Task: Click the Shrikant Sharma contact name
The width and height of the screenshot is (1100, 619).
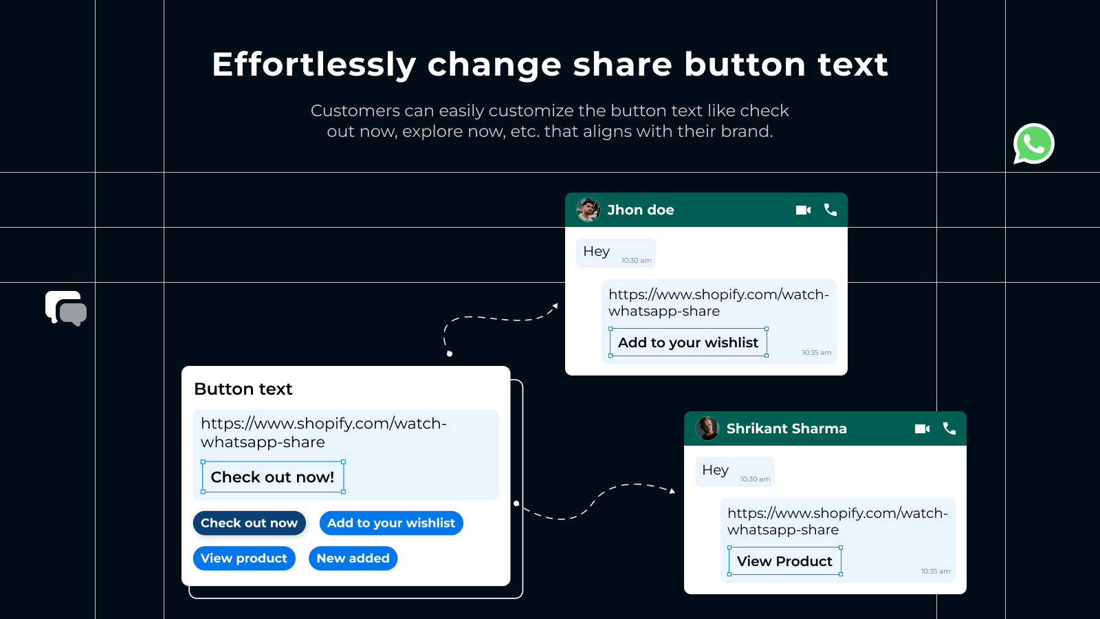Action: (786, 428)
